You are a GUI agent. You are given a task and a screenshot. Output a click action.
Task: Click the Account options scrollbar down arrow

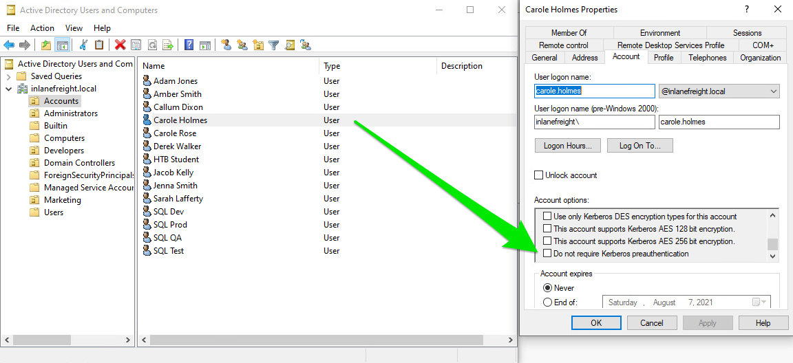point(772,256)
